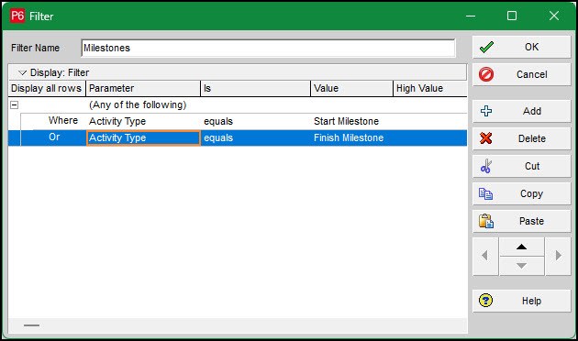
Task: Click the Copy pages icon
Action: [x=485, y=193]
